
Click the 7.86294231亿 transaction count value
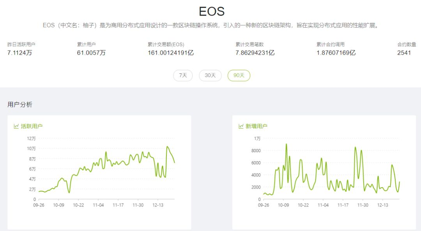pos(255,53)
